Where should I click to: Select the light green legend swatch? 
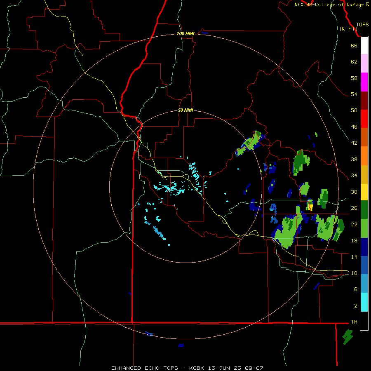(364, 228)
